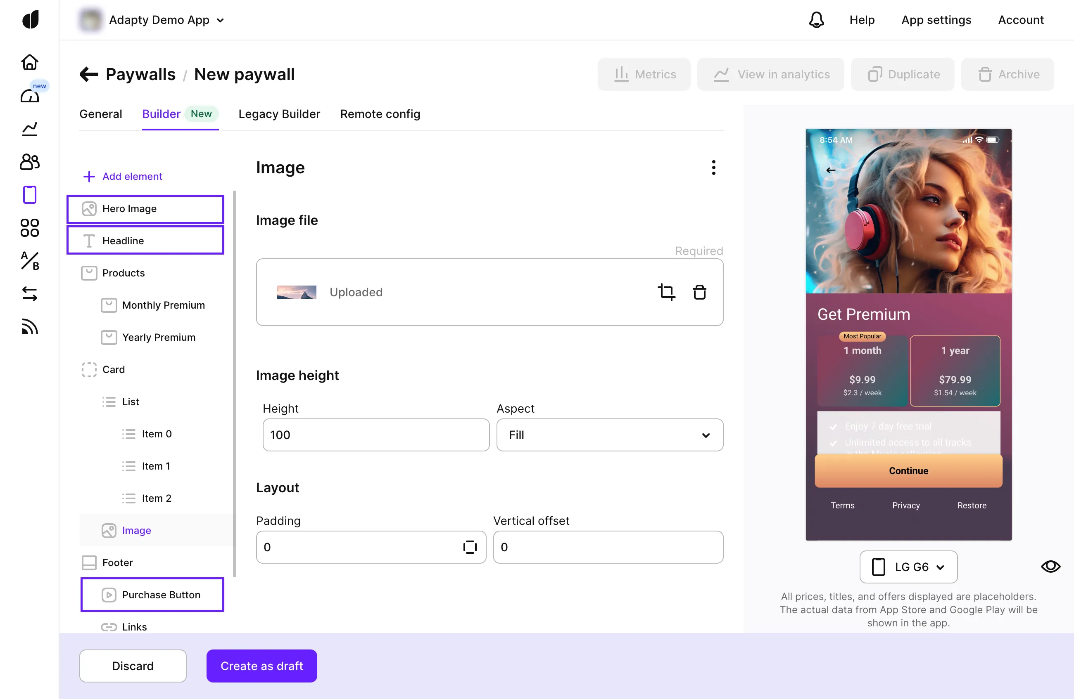This screenshot has width=1074, height=699.
Task: Switch to Remote config tab
Action: 380,114
